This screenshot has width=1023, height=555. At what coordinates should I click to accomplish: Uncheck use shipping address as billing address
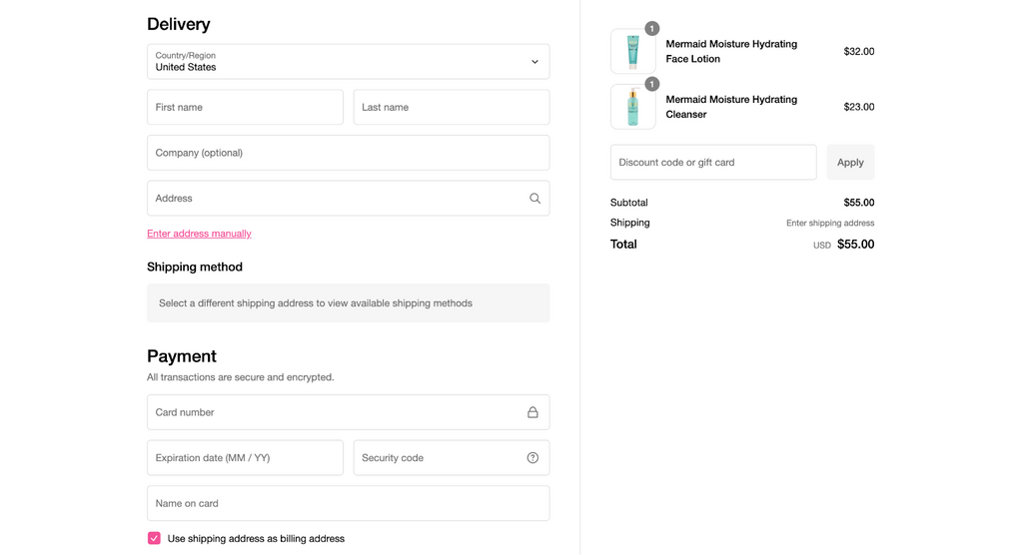154,538
